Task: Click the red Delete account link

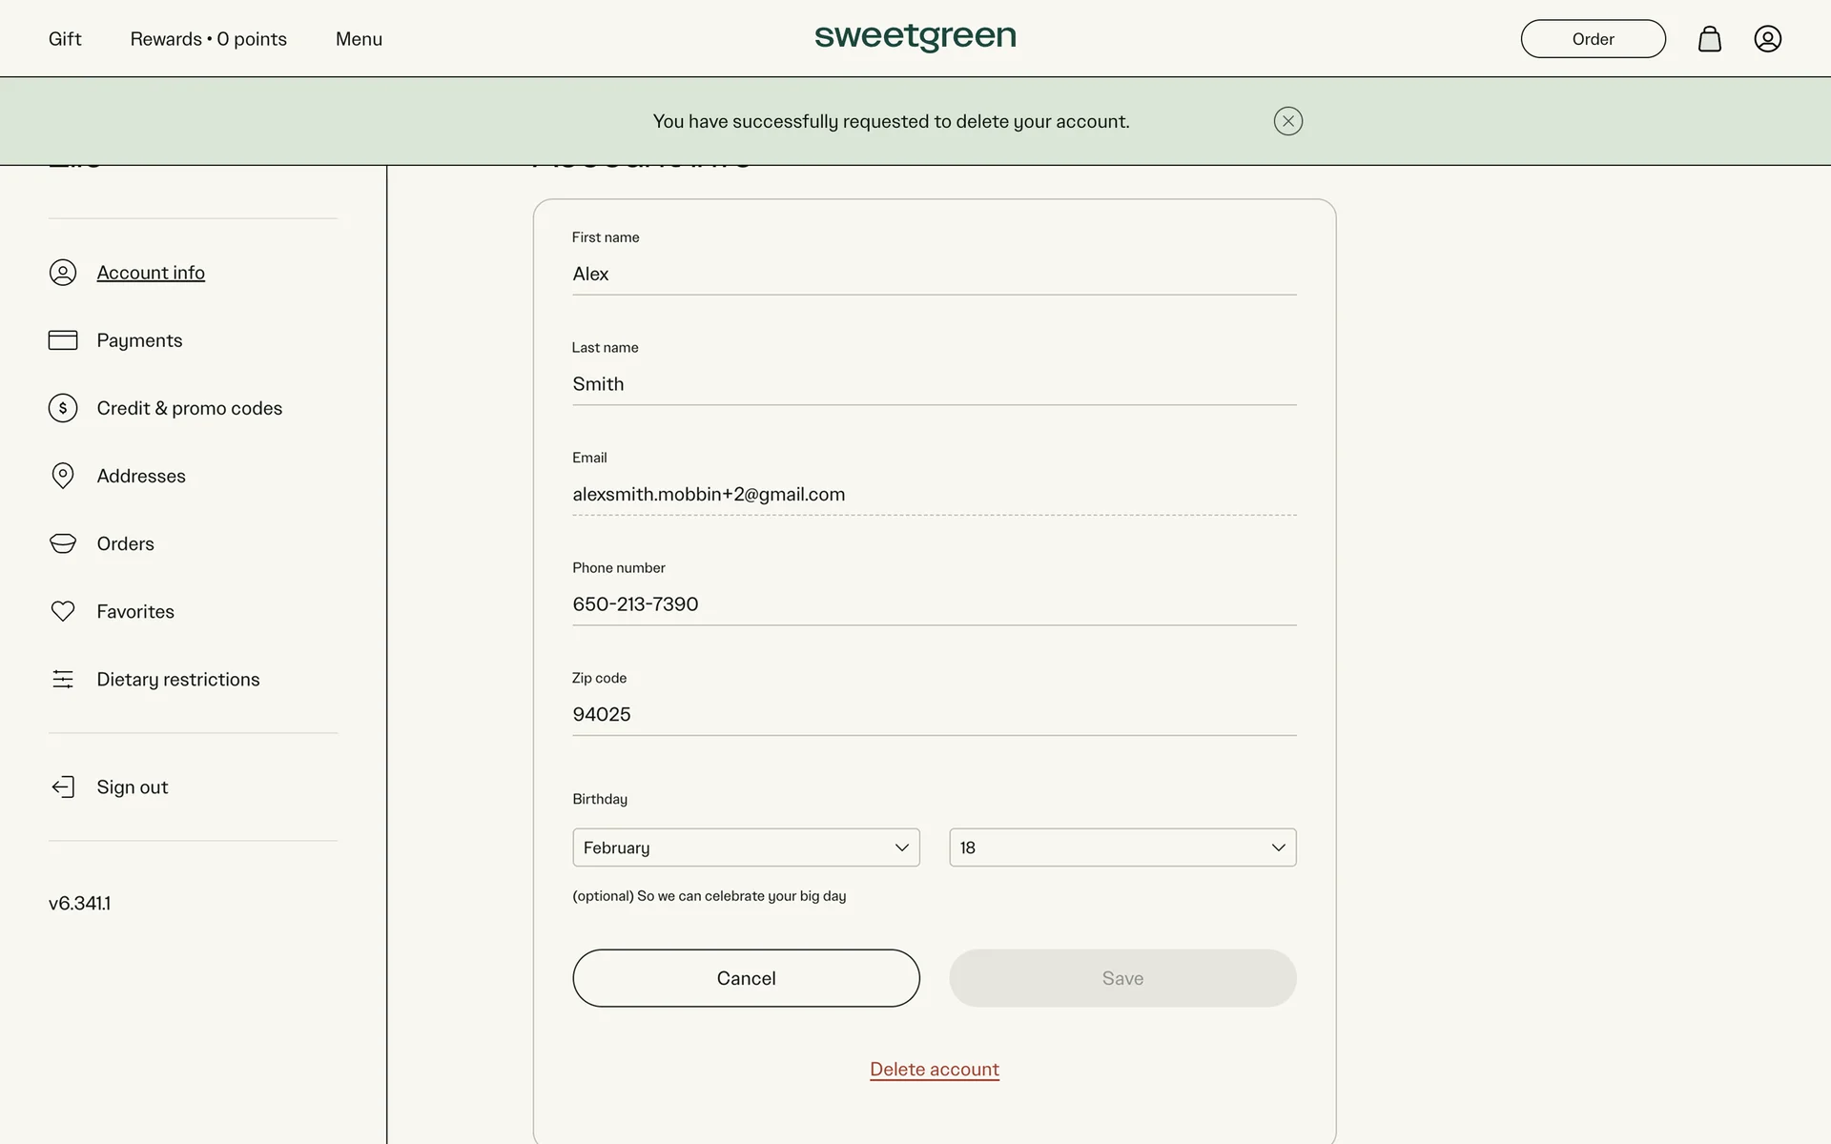Action: (934, 1069)
